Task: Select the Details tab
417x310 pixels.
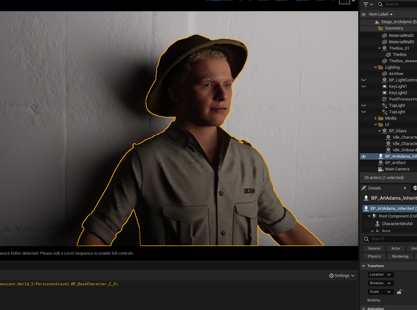Action: [x=374, y=188]
